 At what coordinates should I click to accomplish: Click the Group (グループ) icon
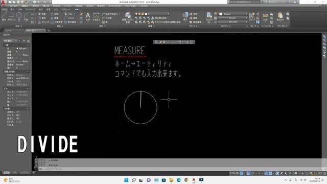click(252, 17)
